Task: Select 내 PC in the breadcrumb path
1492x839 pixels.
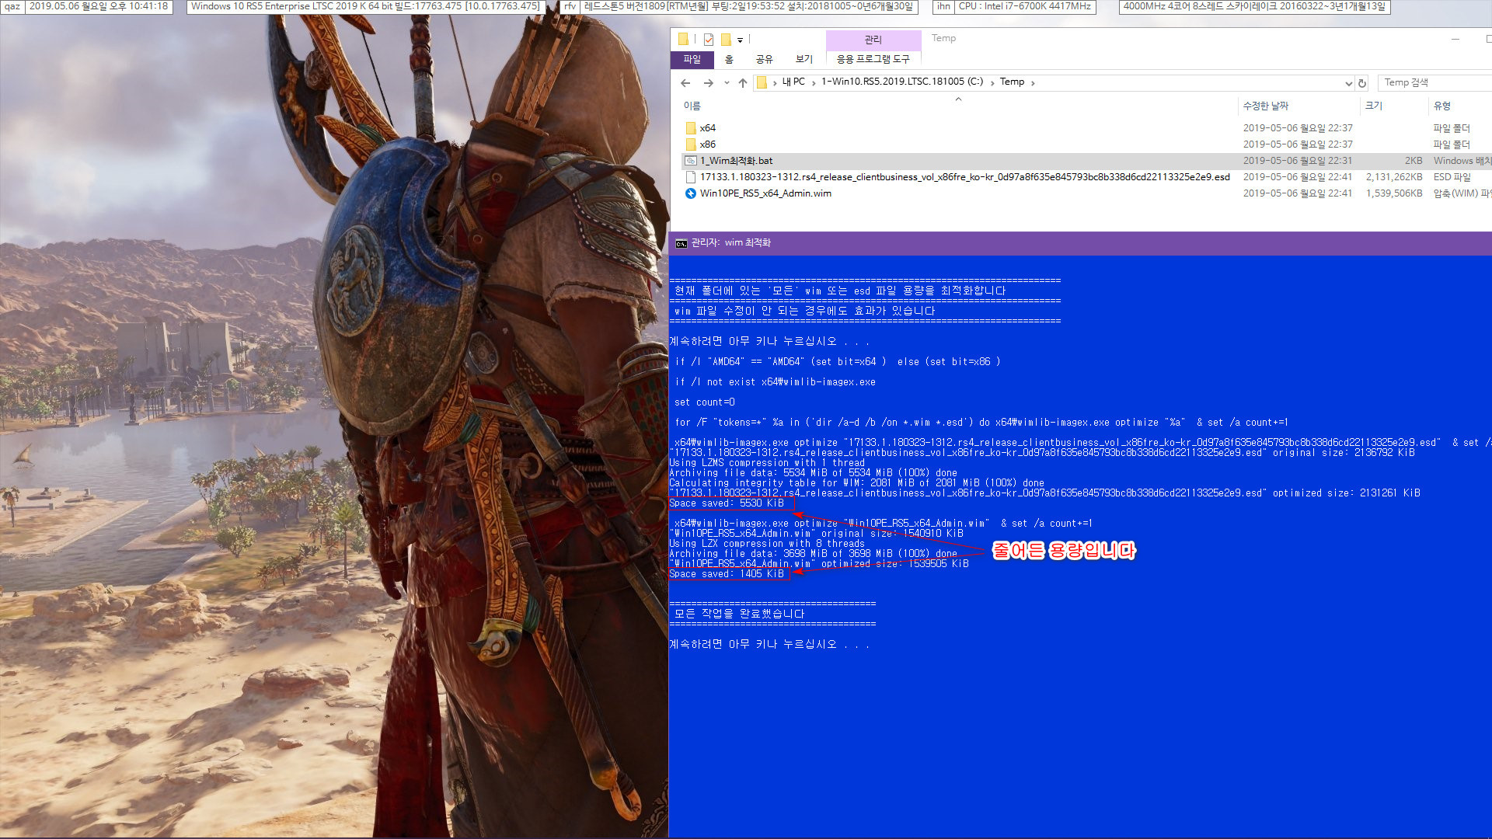Action: [793, 82]
